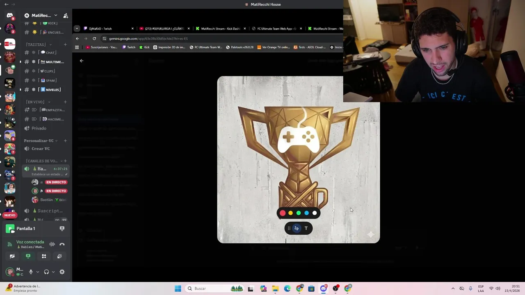Viewport: 525px width, 295px height.
Task: Open microphone input options dropdown
Action: pyautogui.click(x=37, y=272)
